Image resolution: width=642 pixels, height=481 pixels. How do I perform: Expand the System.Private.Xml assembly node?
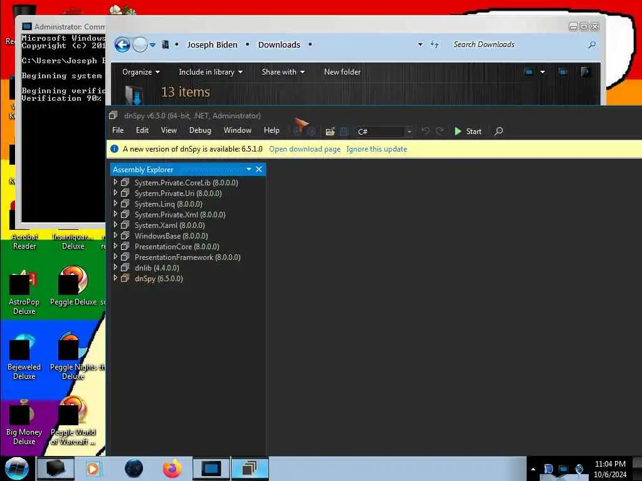click(x=115, y=214)
